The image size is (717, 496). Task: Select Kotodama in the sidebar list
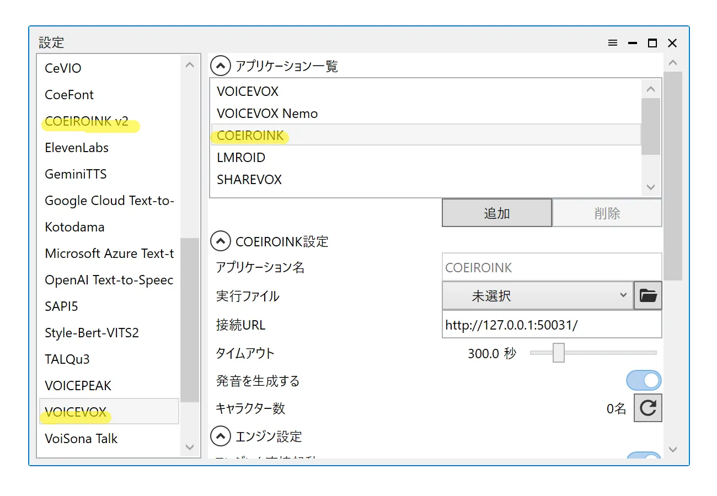[x=109, y=227]
